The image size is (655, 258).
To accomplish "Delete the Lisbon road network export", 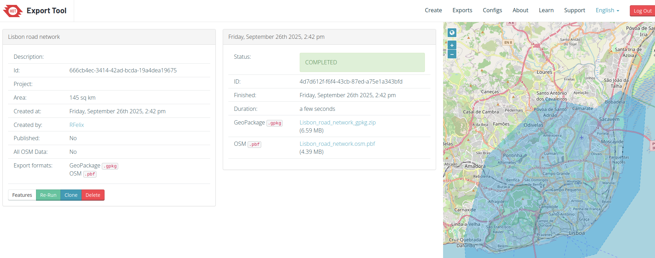I will pyautogui.click(x=93, y=195).
